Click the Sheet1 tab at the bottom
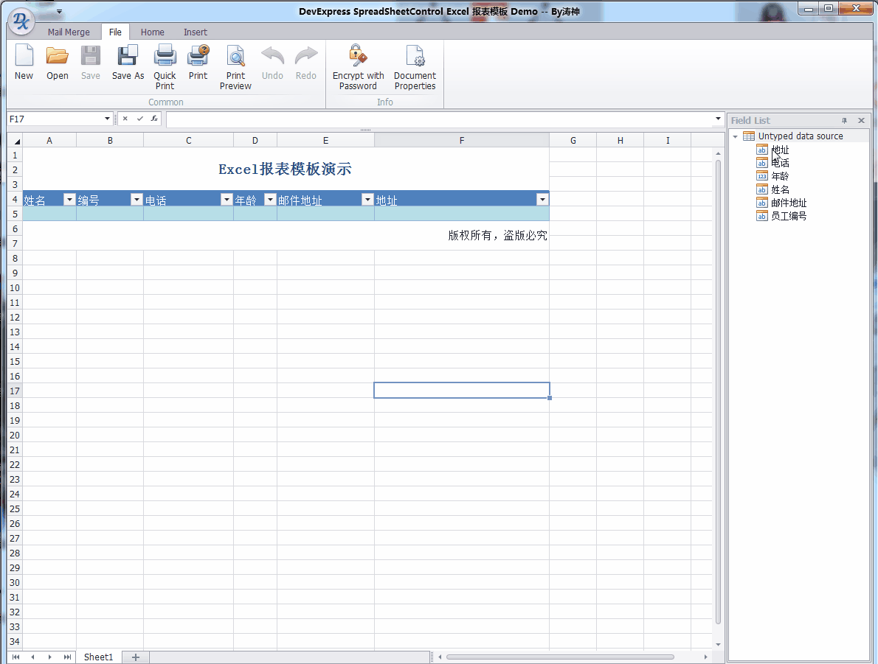 98,657
